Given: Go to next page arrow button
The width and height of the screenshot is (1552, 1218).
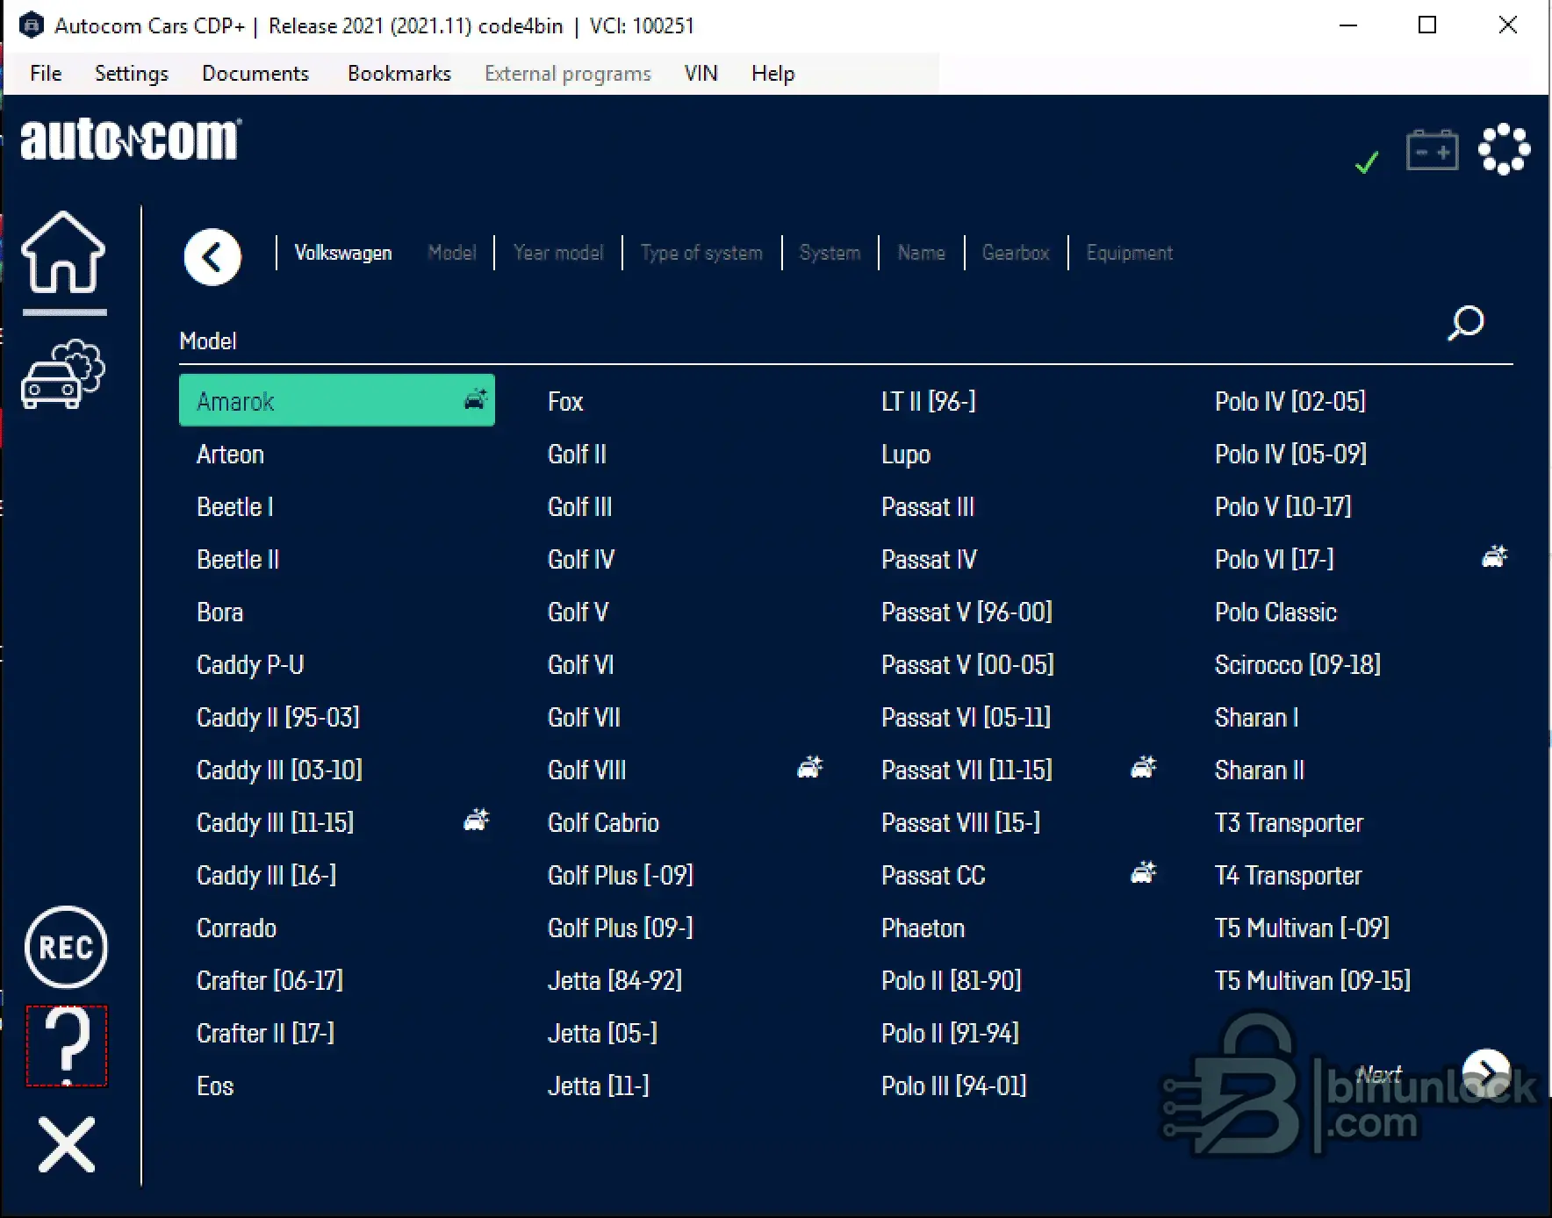Looking at the screenshot, I should 1486,1072.
